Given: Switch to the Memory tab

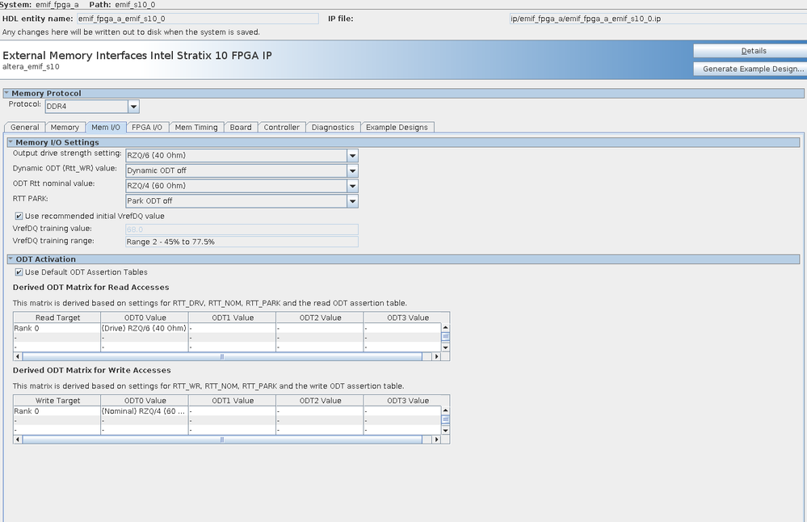Looking at the screenshot, I should click(65, 127).
